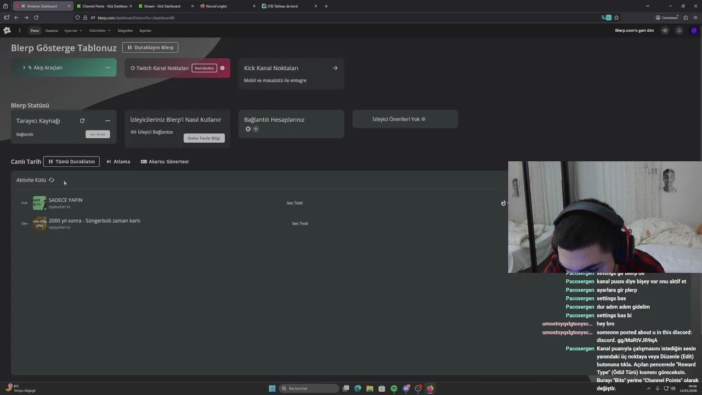Click Blerp.com'a geri dön link
702x395 pixels.
point(635,31)
